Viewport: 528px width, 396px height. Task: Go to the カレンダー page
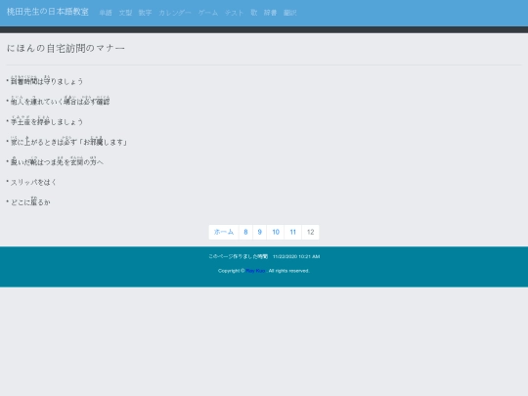[175, 13]
